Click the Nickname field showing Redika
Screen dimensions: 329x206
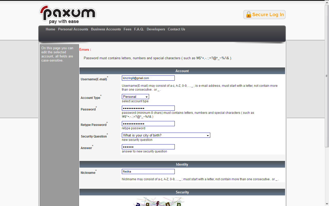148,171
